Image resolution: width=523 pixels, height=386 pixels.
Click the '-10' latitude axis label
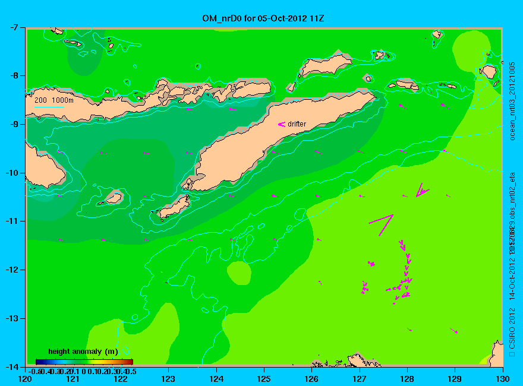tap(11, 173)
